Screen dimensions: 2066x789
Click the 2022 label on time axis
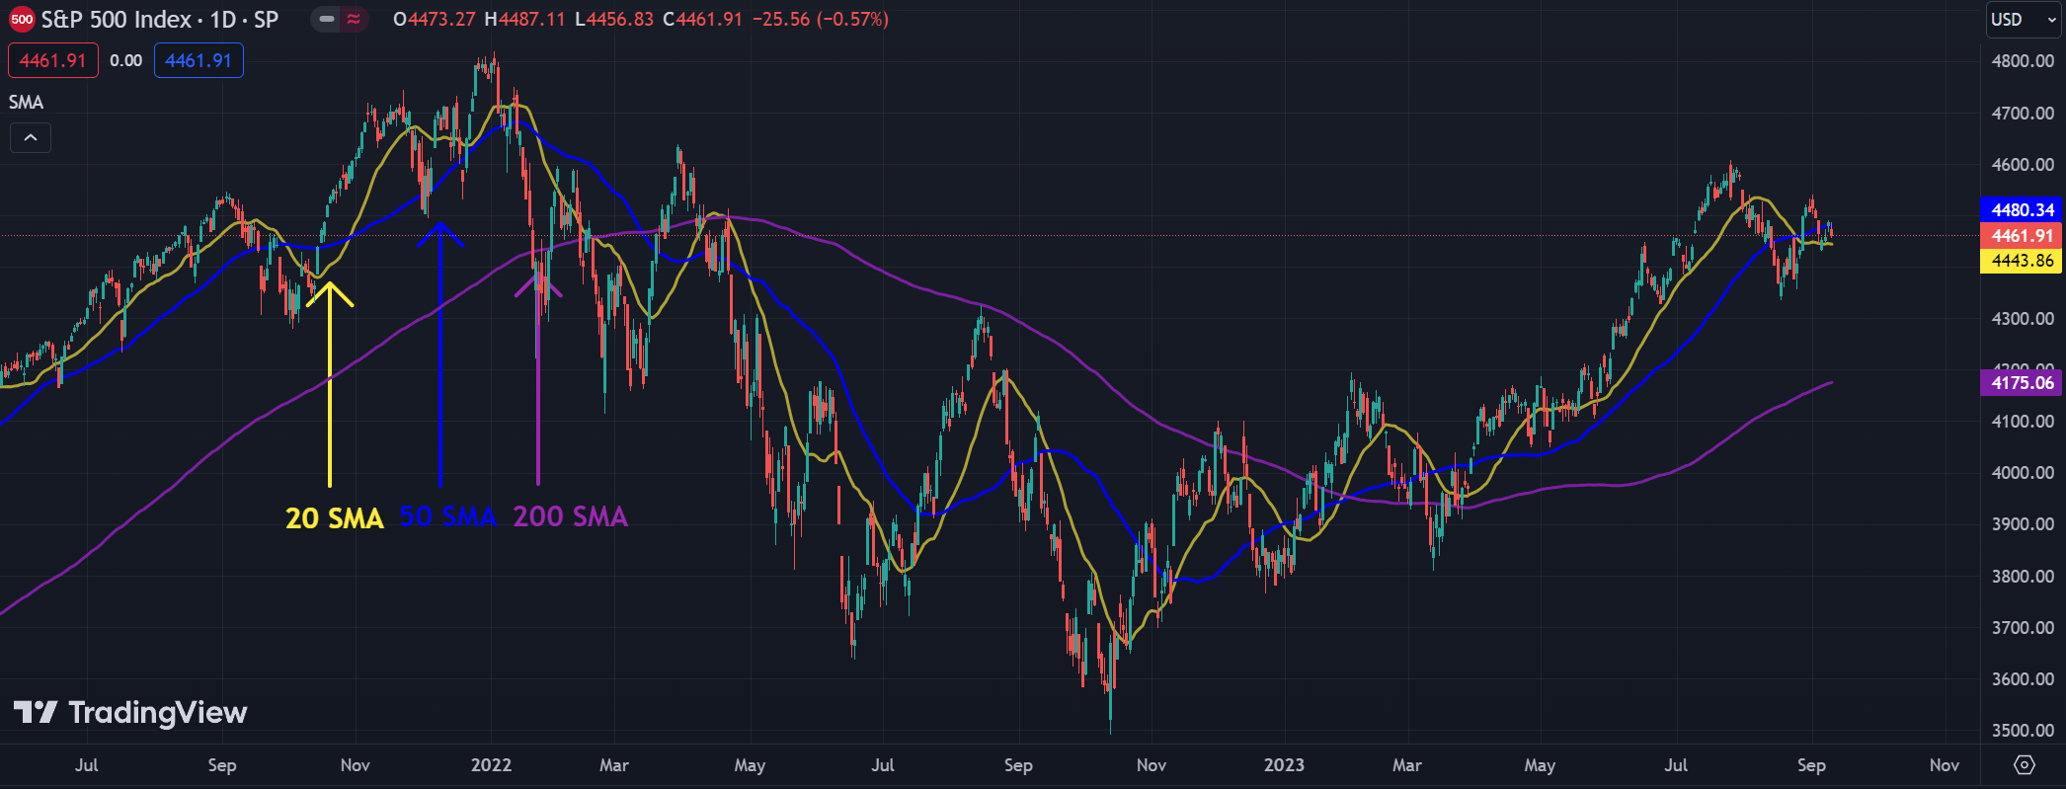pyautogui.click(x=491, y=764)
